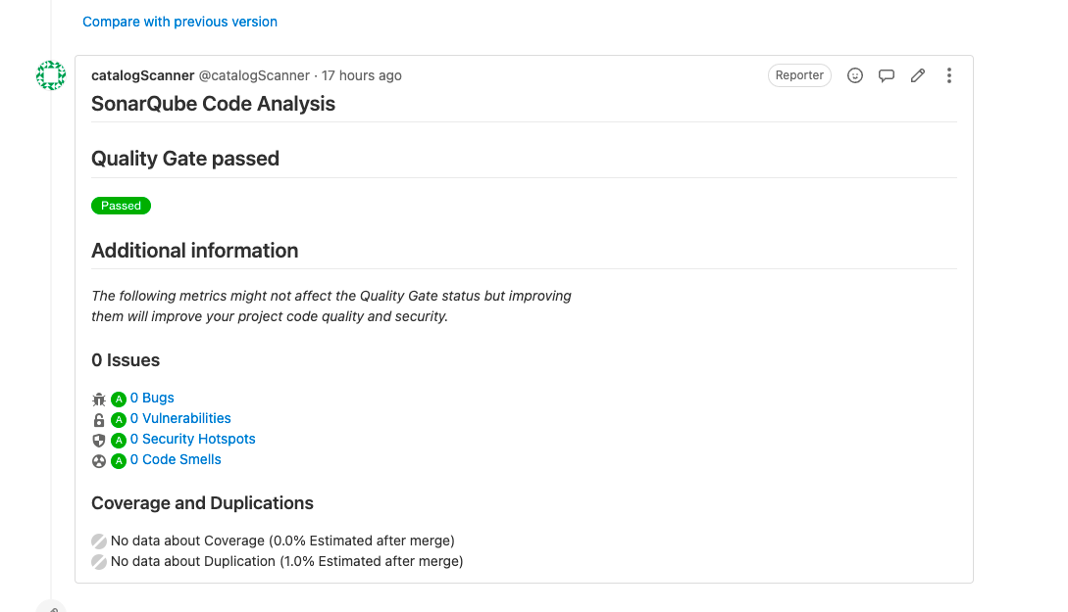The image size is (1068, 612).
Task: Click the Reporter role badge
Action: (x=799, y=75)
